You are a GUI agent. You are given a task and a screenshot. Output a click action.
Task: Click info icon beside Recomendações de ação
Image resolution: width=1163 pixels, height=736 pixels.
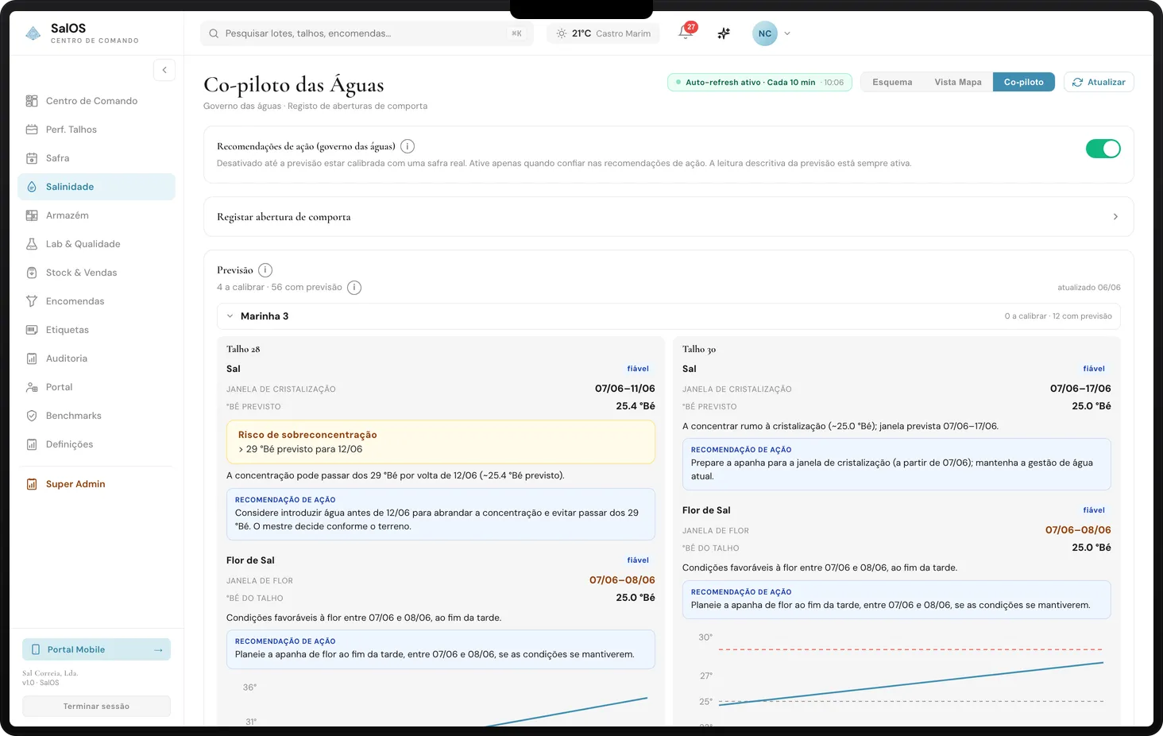(x=408, y=146)
